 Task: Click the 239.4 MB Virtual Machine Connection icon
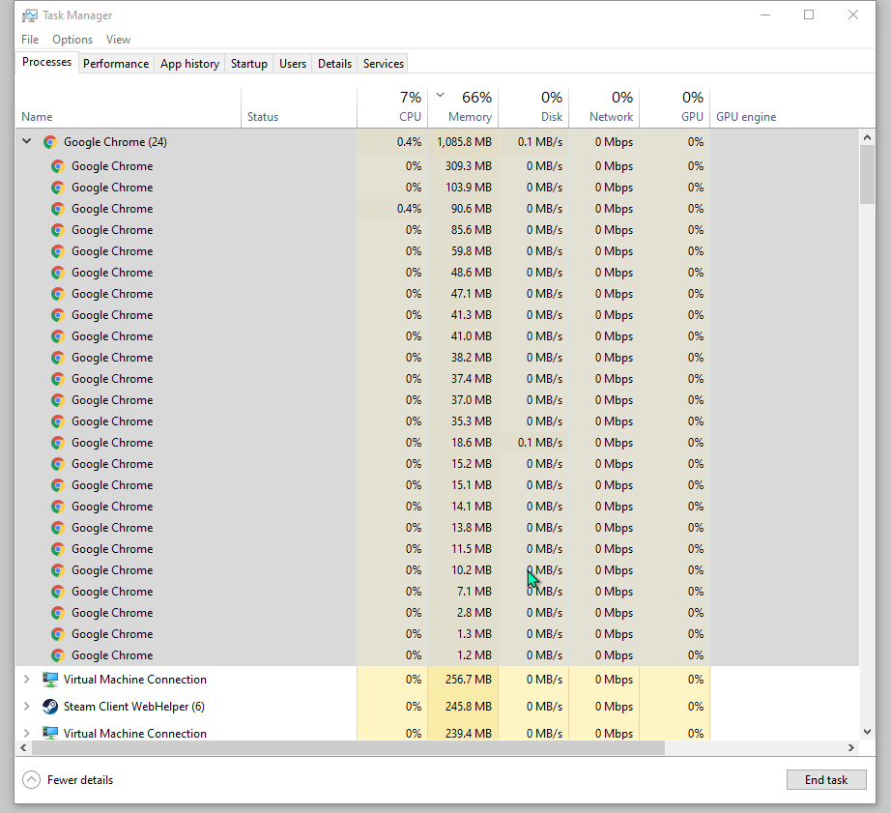coord(50,734)
